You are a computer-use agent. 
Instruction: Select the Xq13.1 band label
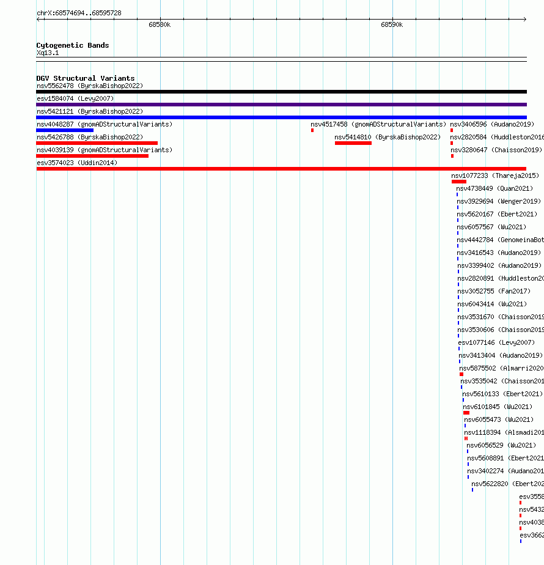coord(48,53)
